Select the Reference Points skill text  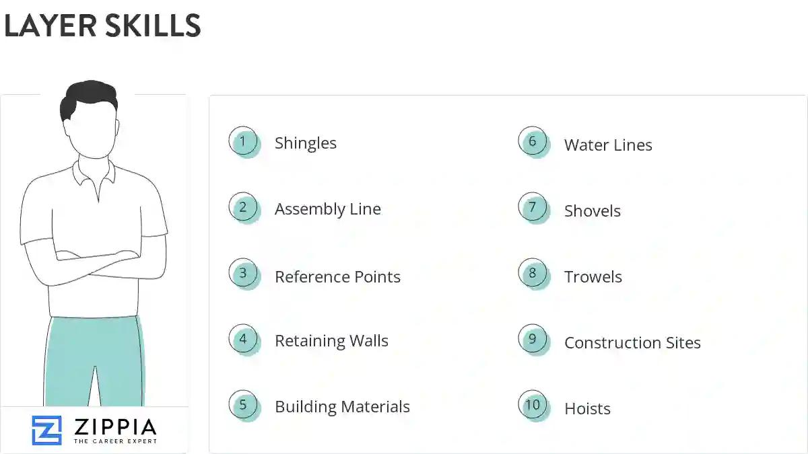point(337,276)
